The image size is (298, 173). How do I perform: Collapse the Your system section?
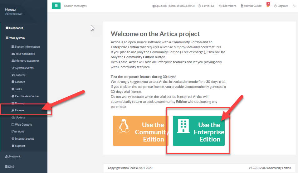[15, 38]
